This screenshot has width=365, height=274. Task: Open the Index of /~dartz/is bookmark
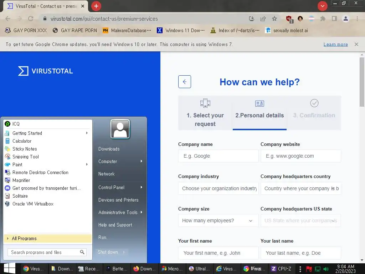pyautogui.click(x=235, y=31)
